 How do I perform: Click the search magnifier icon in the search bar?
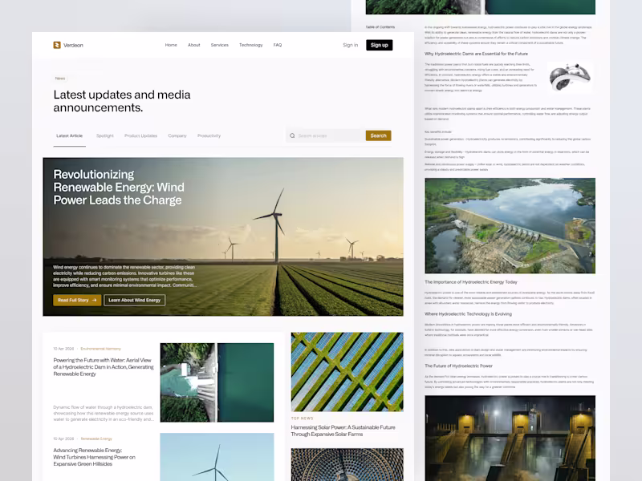click(292, 136)
